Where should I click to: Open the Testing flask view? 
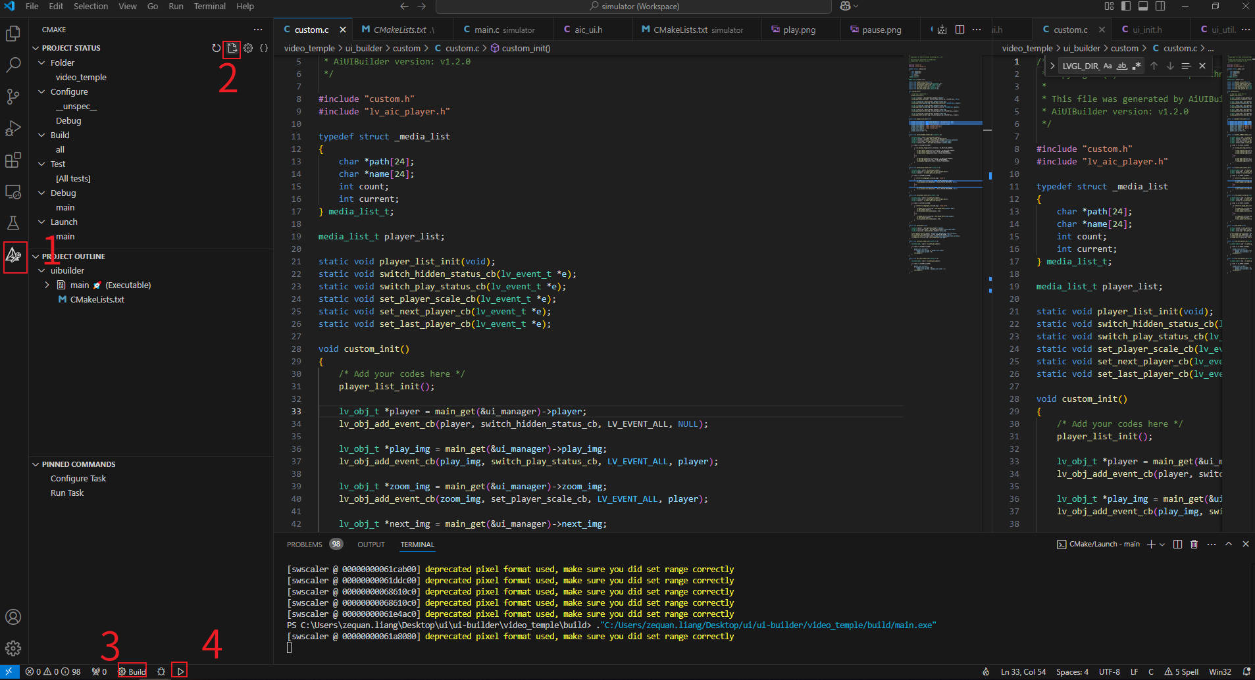tap(13, 223)
